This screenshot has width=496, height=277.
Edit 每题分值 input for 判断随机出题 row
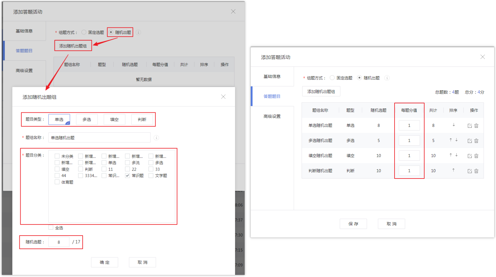click(409, 171)
